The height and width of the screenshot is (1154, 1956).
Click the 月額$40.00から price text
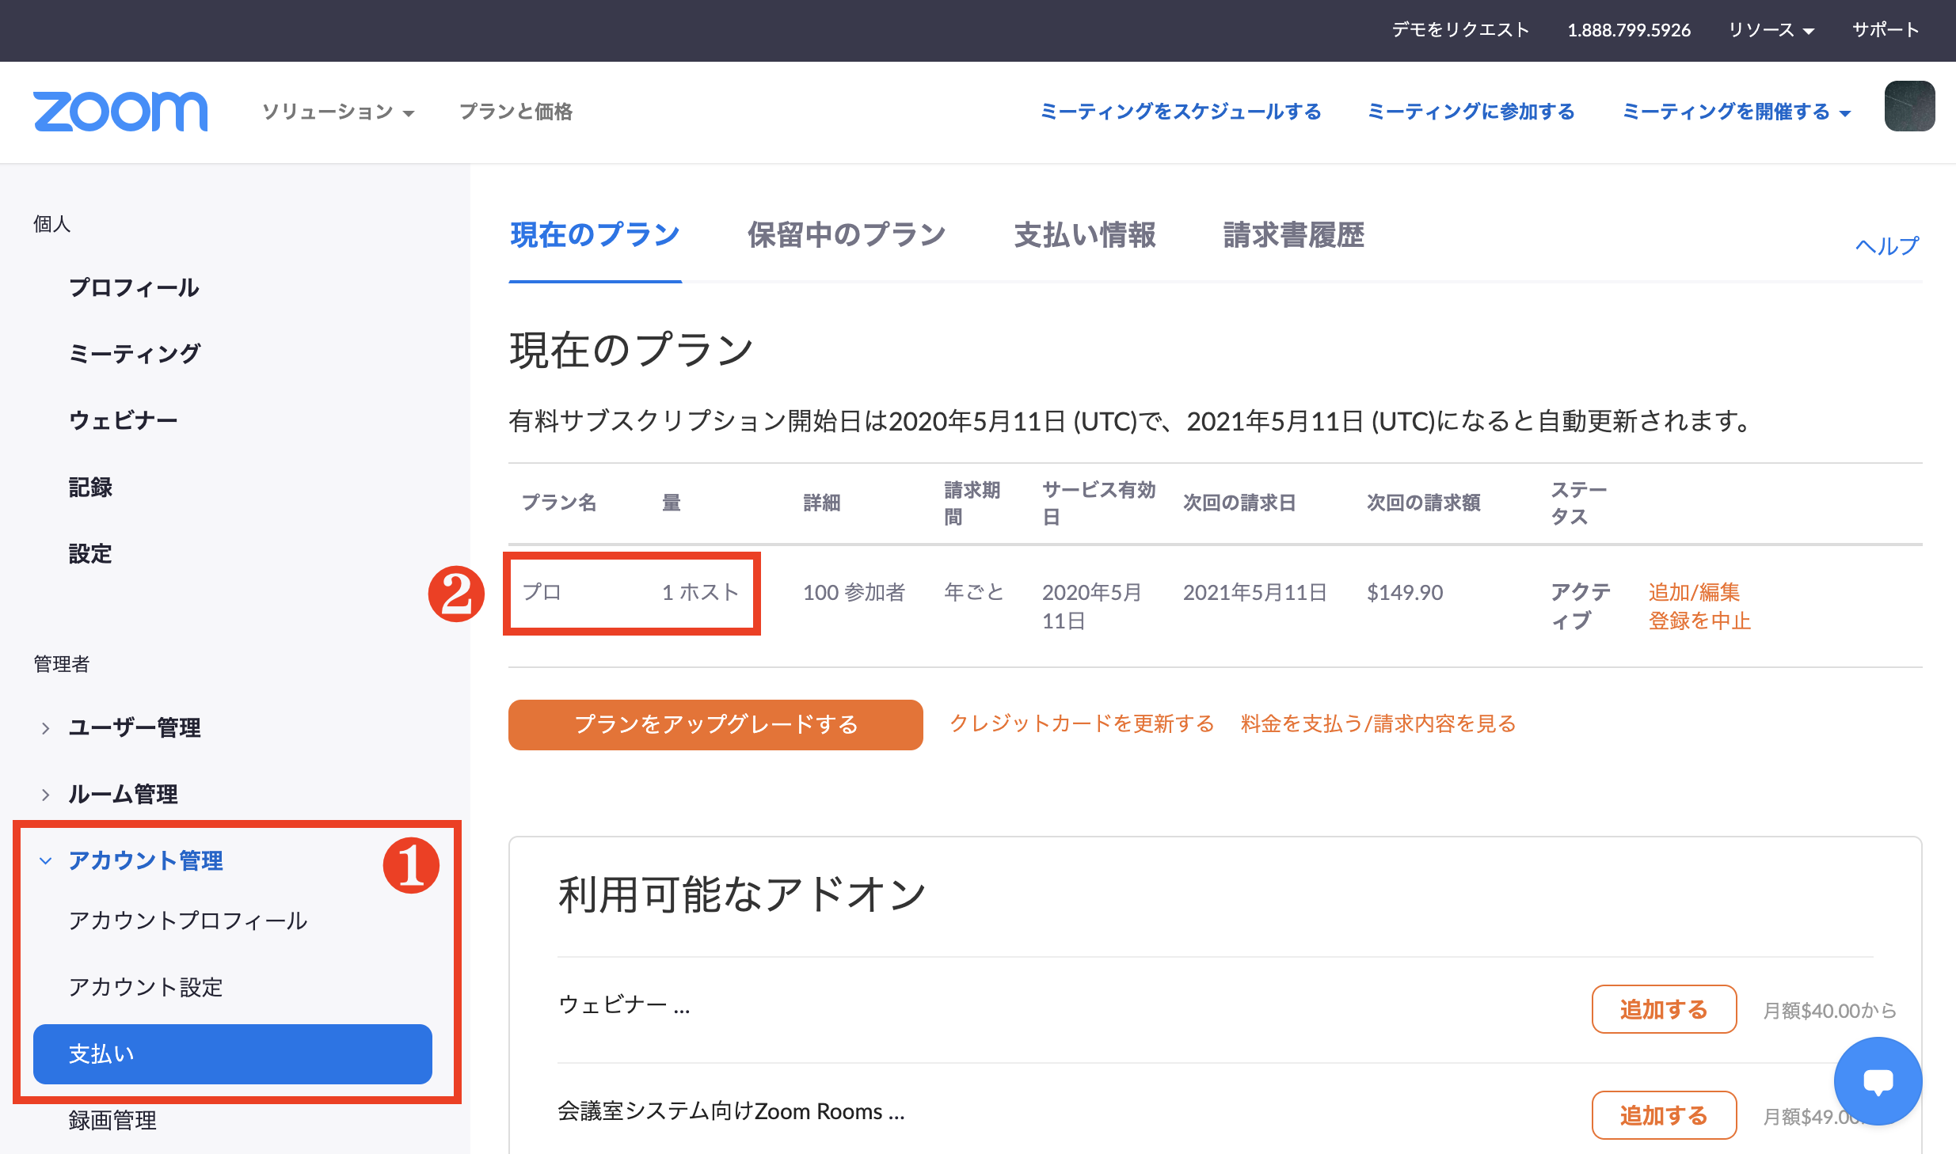[1829, 1011]
